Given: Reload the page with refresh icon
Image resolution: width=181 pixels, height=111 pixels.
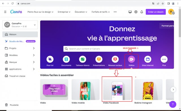Looking at the screenshot, I should pos(12,3).
